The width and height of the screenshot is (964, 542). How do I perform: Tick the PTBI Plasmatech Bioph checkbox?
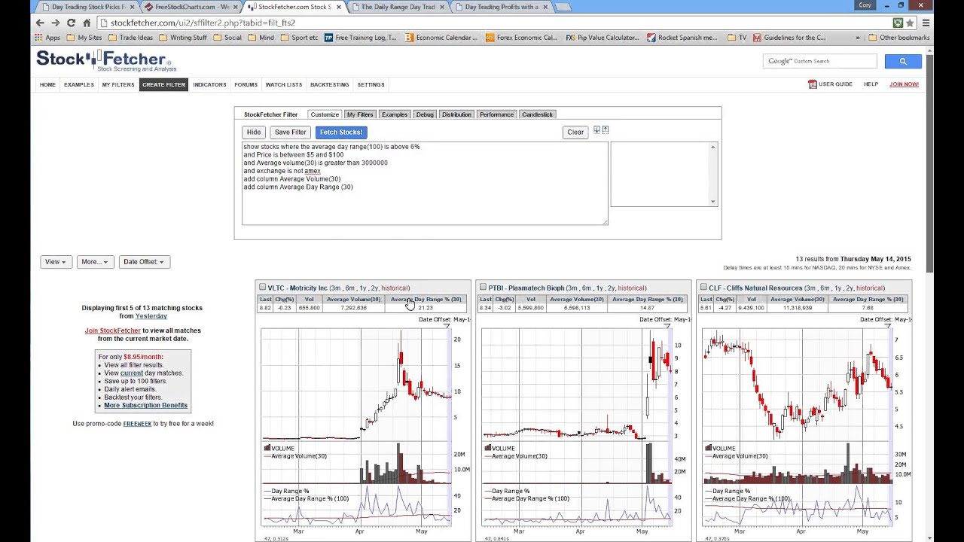(484, 287)
